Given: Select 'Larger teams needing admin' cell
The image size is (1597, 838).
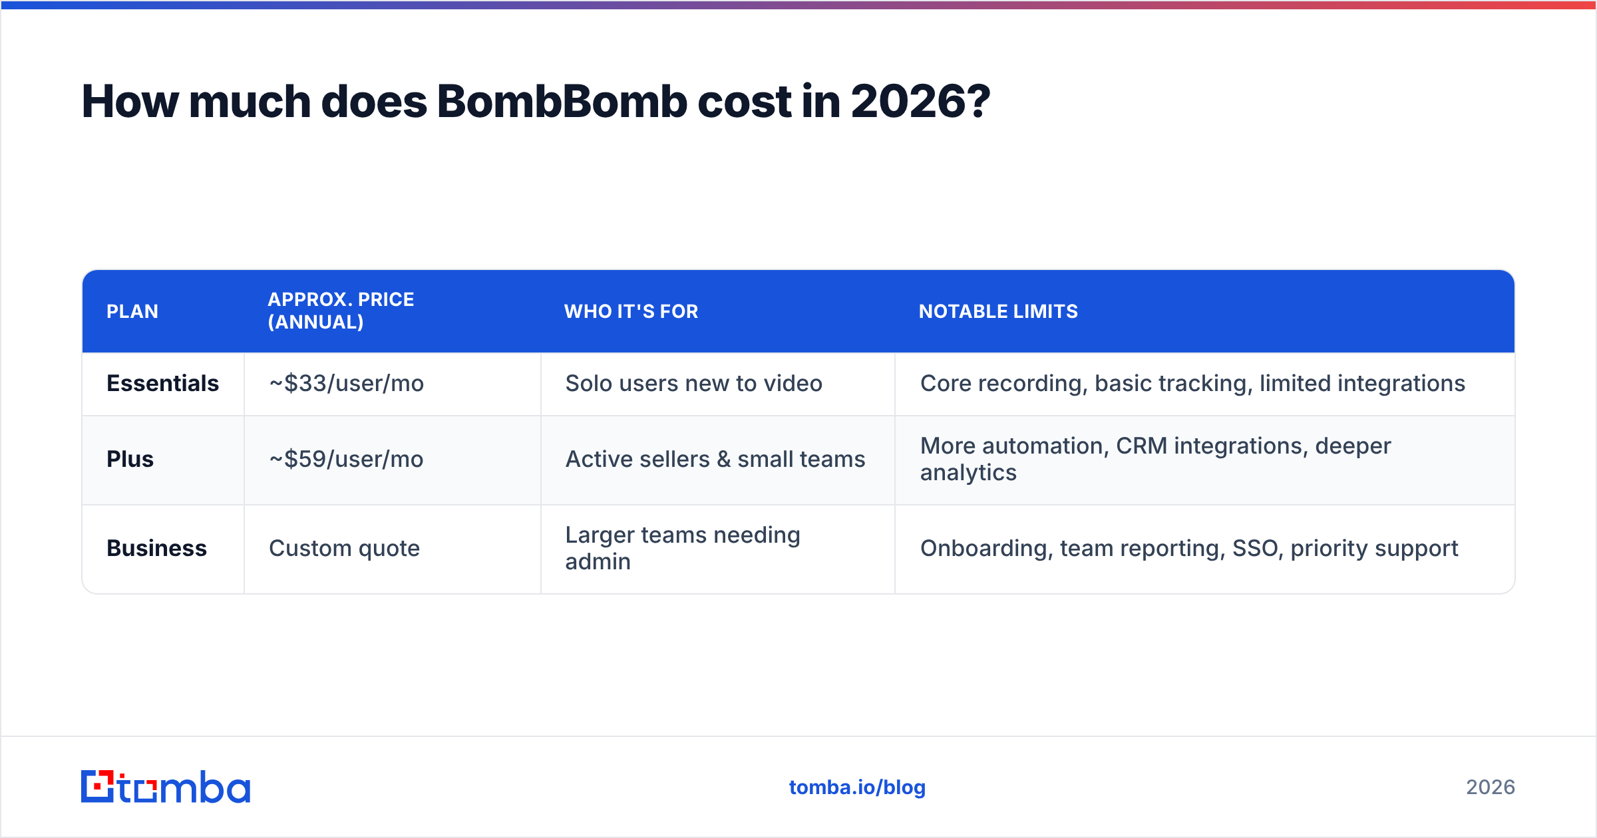Looking at the screenshot, I should coord(718,549).
